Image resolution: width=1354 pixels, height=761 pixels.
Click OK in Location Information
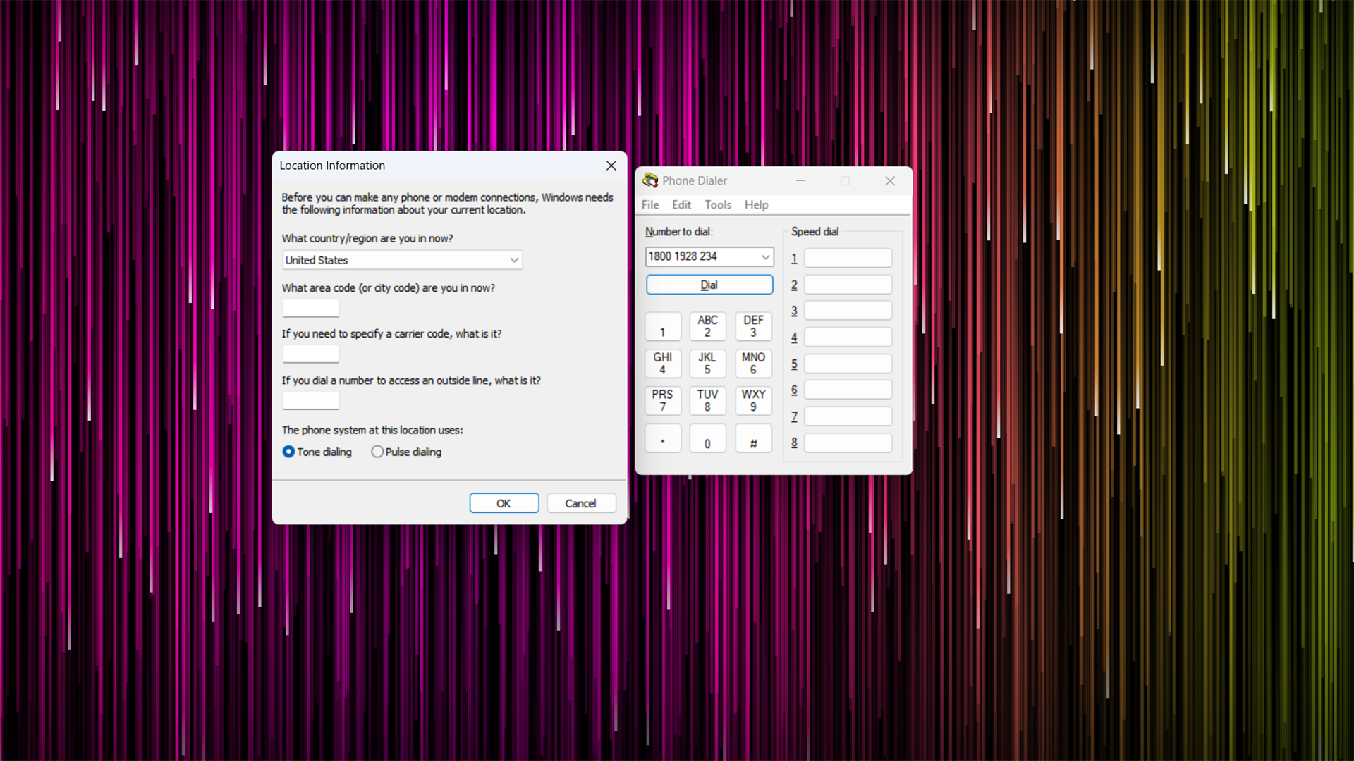click(504, 503)
